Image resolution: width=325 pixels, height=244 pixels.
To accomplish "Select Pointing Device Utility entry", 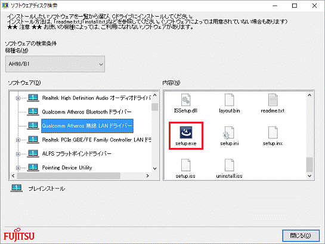I will 67,168.
